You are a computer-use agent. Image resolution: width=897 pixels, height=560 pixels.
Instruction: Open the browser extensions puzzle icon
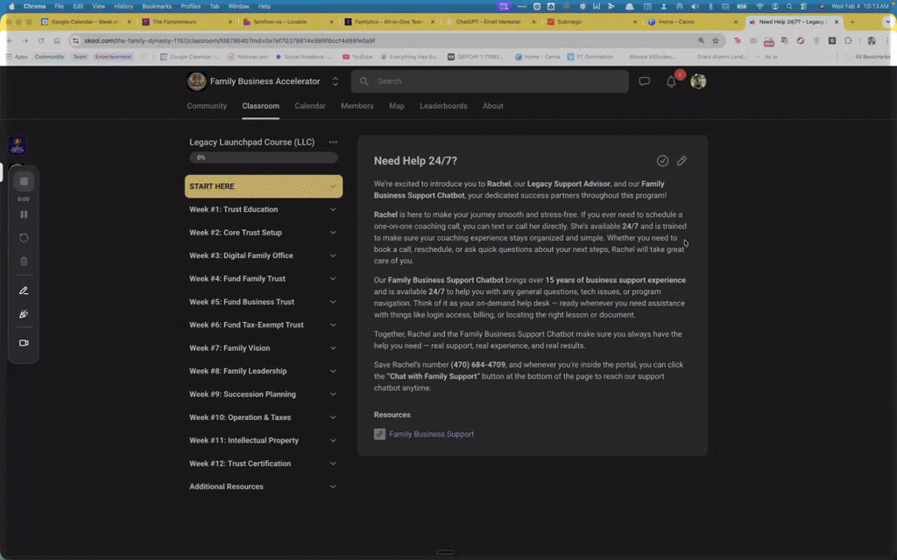click(848, 40)
